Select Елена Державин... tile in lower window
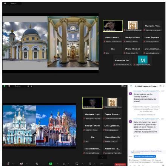Screen dimensions: 168x168 click(112, 126)
